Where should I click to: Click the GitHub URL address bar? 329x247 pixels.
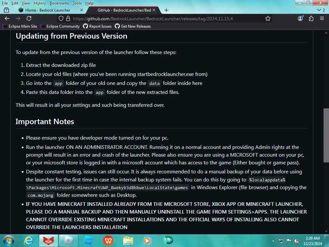click(153, 18)
